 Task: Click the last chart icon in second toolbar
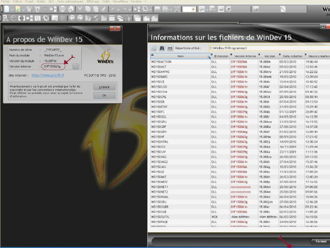pyautogui.click(x=154, y=18)
